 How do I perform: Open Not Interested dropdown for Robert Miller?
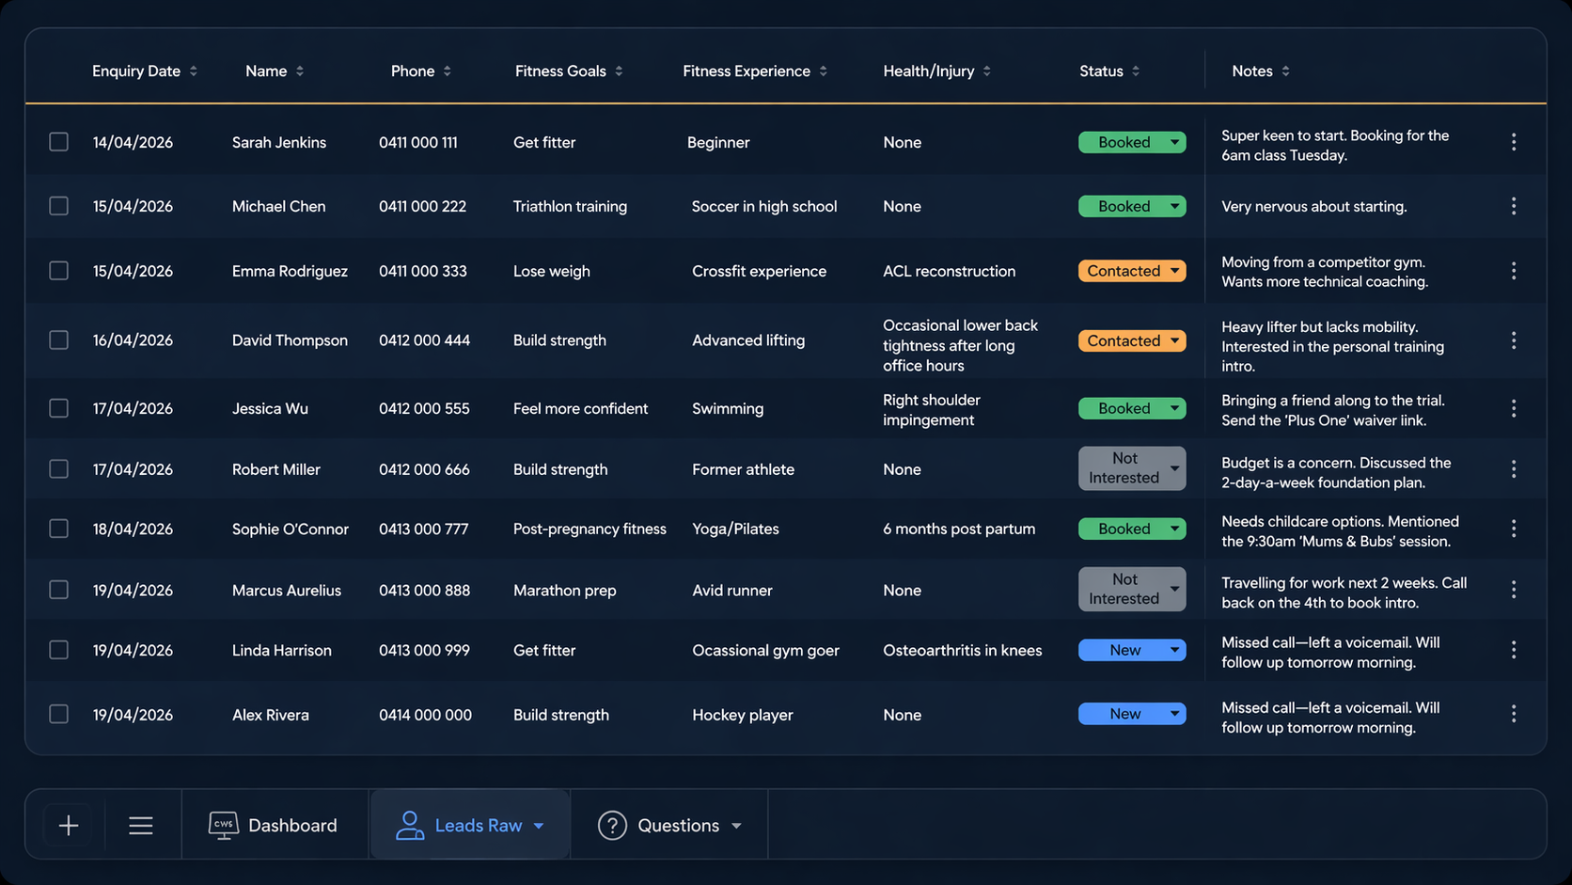[1132, 468]
